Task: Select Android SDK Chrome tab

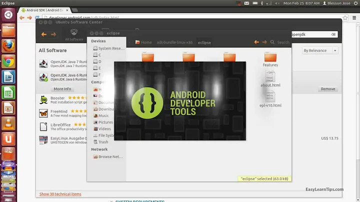Action: click(45, 10)
